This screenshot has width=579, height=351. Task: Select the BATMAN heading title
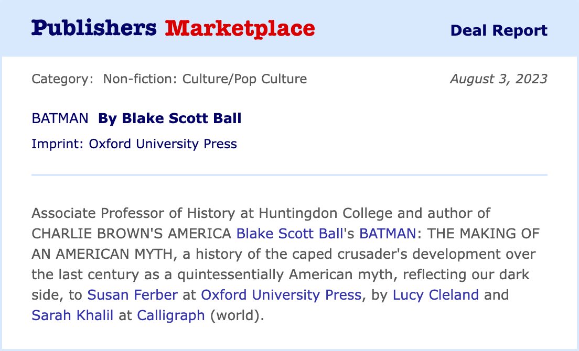pos(60,118)
